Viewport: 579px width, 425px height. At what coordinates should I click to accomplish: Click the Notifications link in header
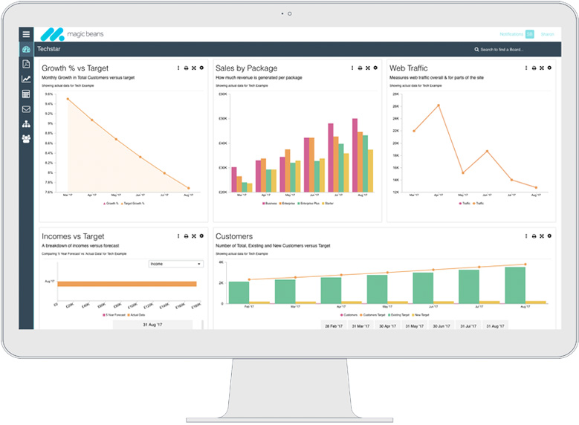[511, 34]
